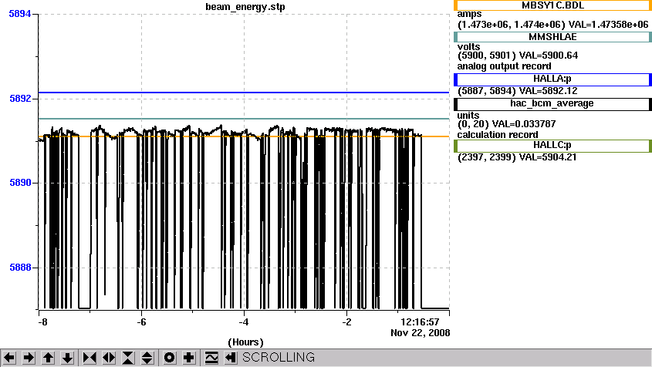The image size is (652, 367).
Task: Click the 5892 y-axis label
Action: click(20, 99)
